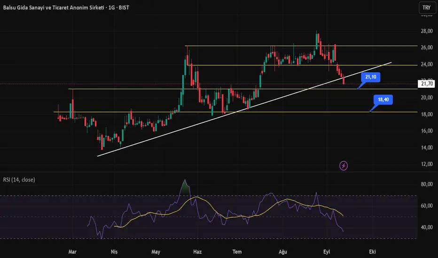
Task: Click the Ağu label on time axis
Action: pyautogui.click(x=283, y=251)
